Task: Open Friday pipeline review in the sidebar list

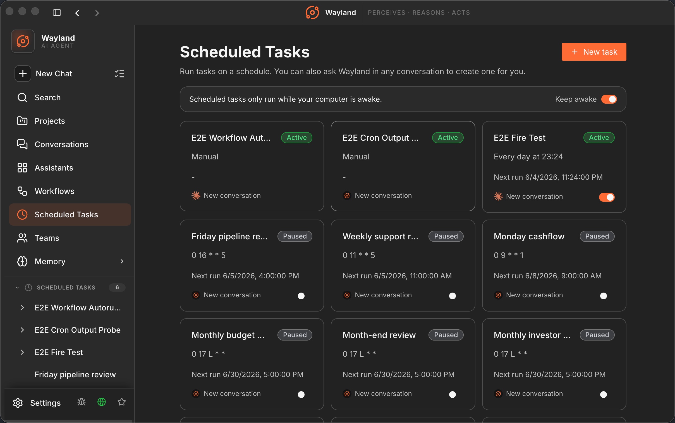Action: coord(75,375)
